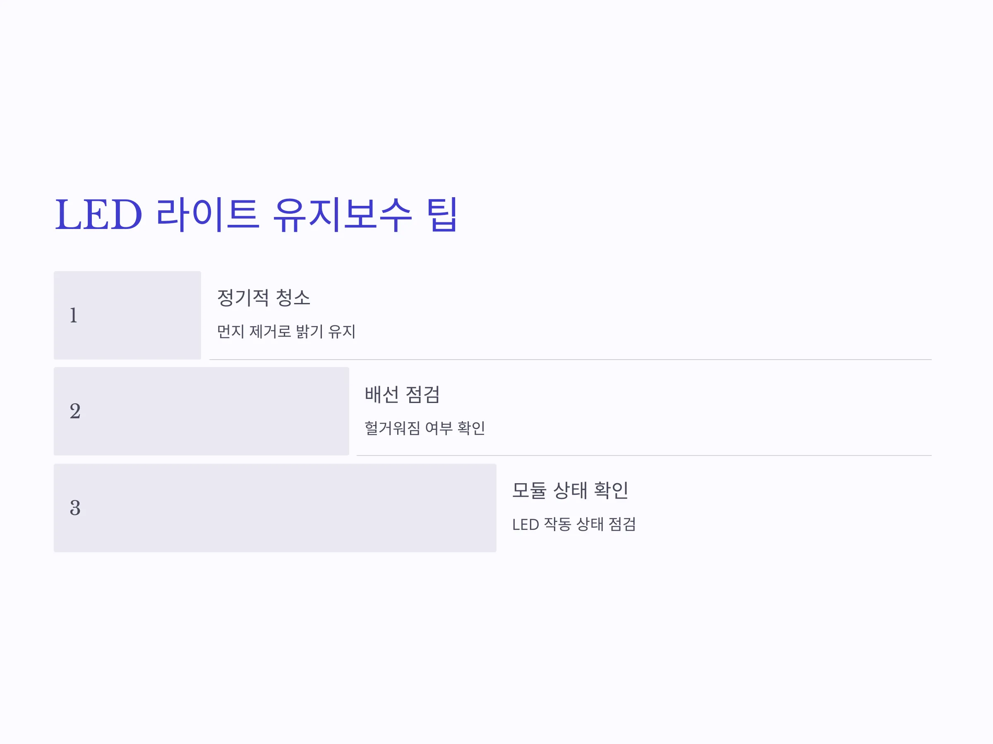Click the word 점검 in the last description
993x744 pixels.
click(x=622, y=524)
